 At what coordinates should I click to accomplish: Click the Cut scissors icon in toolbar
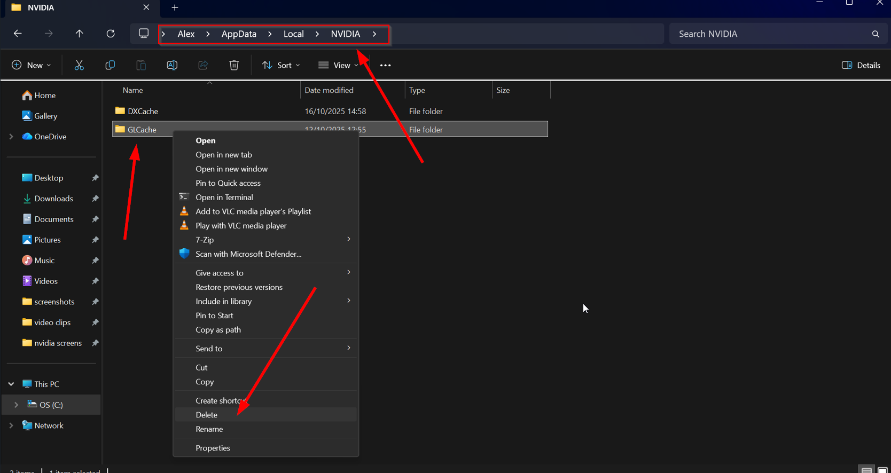click(79, 65)
